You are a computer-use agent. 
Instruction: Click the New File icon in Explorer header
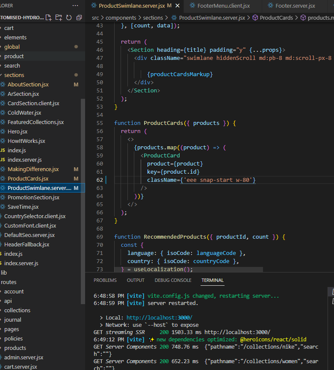(x=49, y=18)
